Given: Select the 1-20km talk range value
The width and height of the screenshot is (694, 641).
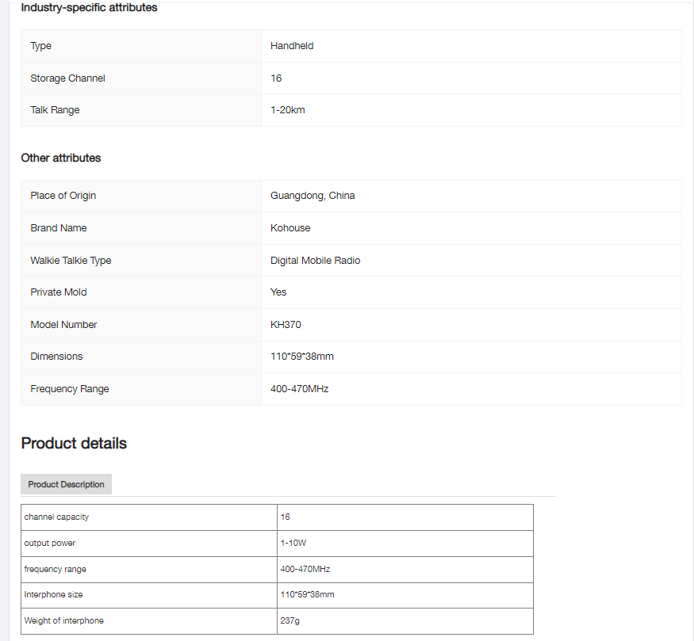Looking at the screenshot, I should 287,110.
